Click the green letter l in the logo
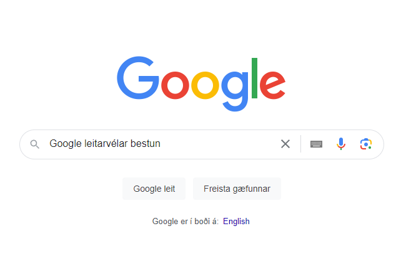Viewport: 401px width, 259px height. point(255,78)
